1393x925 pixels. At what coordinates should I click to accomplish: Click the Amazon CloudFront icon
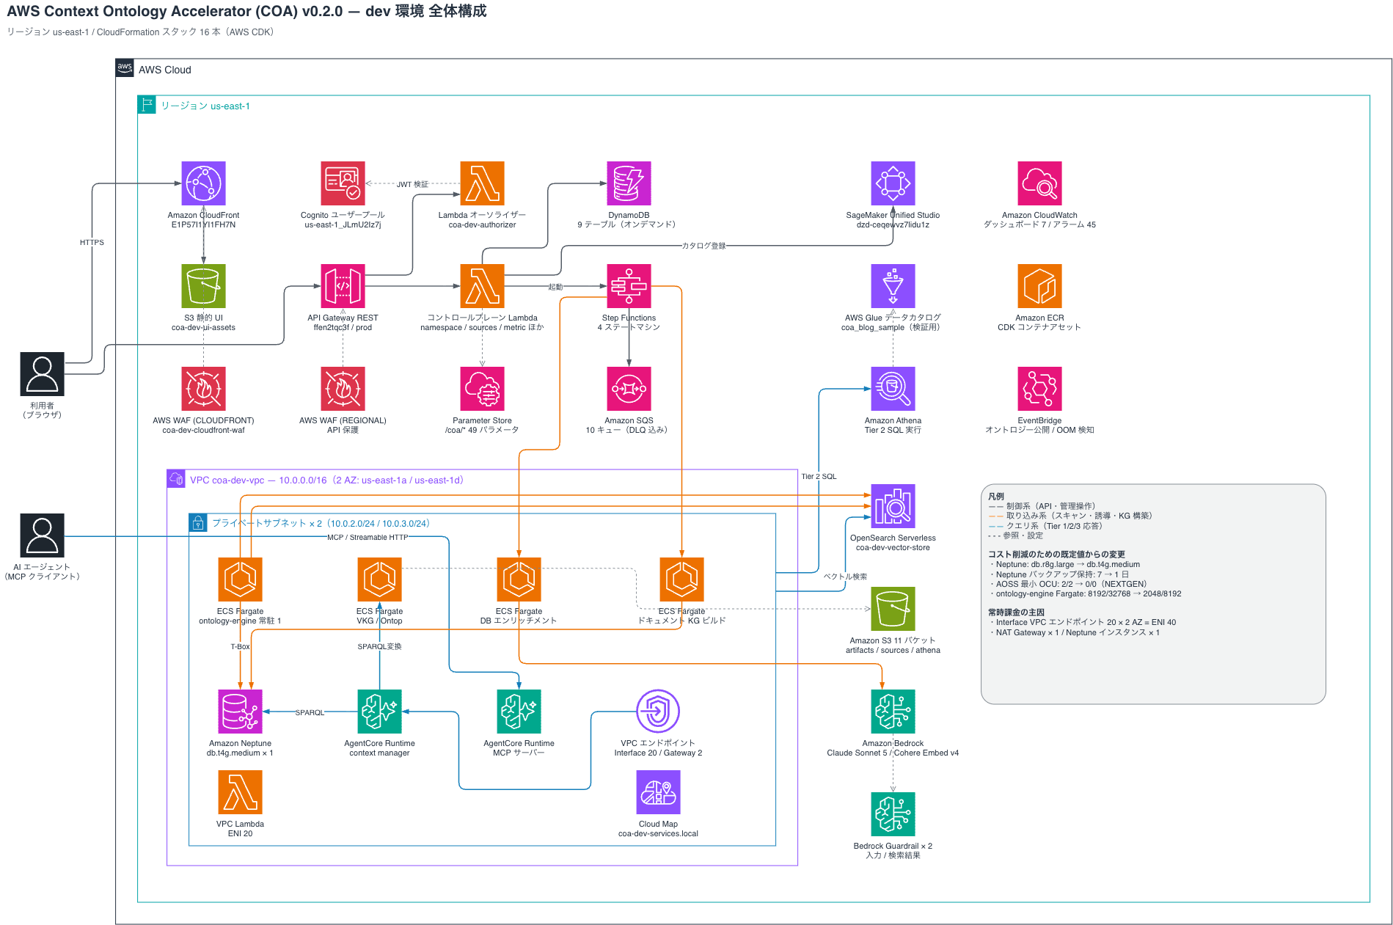pyautogui.click(x=203, y=183)
